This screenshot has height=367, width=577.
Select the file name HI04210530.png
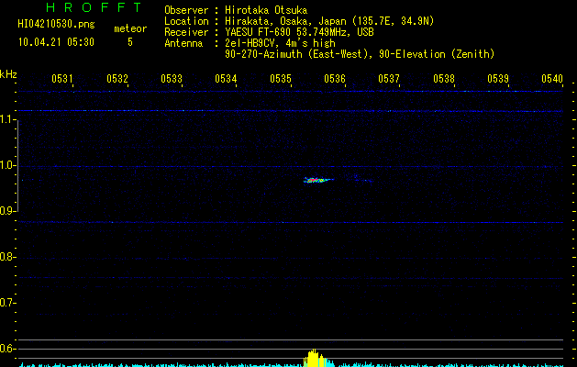[x=56, y=25]
